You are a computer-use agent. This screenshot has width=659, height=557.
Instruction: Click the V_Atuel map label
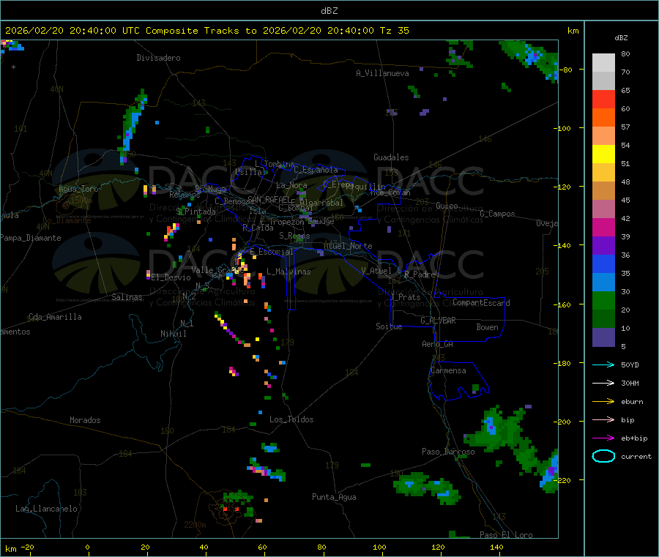[x=376, y=271]
